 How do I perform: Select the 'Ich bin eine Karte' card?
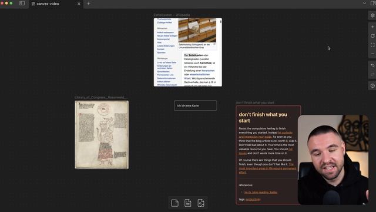pyautogui.click(x=196, y=105)
